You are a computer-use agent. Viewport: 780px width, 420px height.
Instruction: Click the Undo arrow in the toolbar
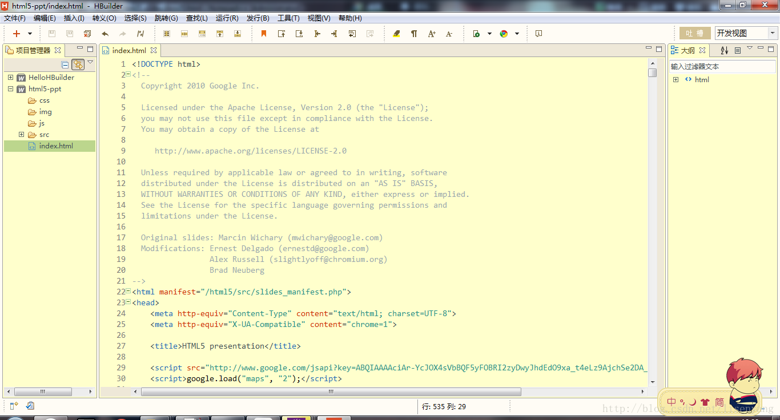[x=105, y=34]
